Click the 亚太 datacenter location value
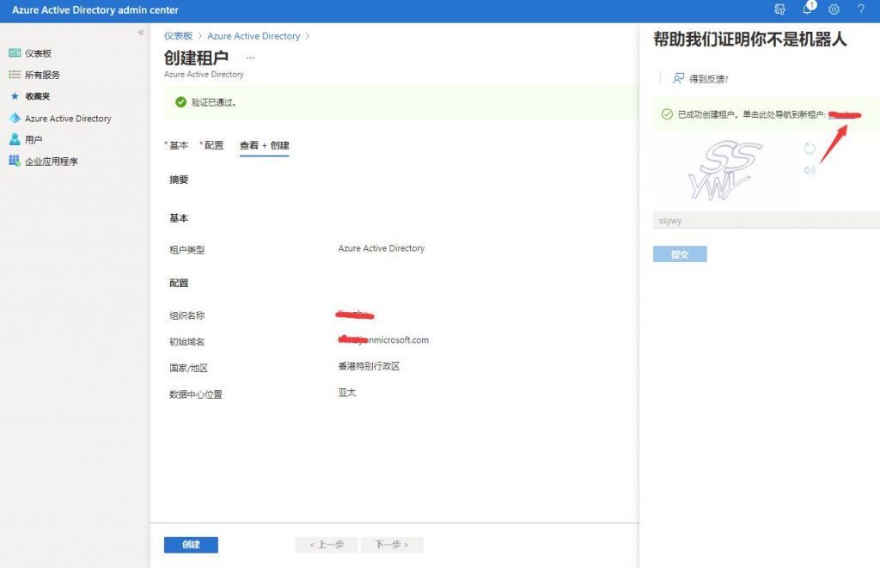This screenshot has height=568, width=880. (347, 393)
